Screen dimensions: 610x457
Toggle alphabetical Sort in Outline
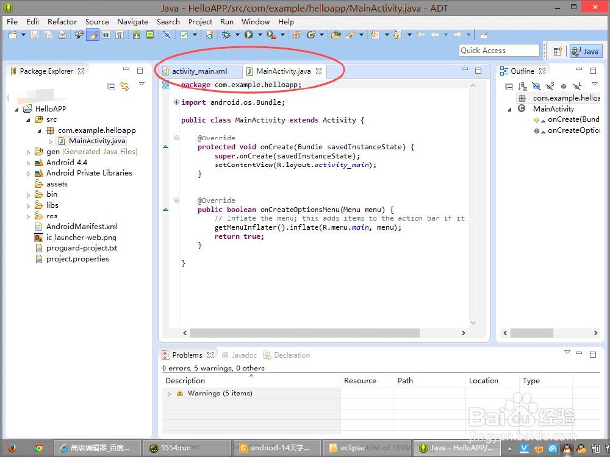pyautogui.click(x=523, y=87)
